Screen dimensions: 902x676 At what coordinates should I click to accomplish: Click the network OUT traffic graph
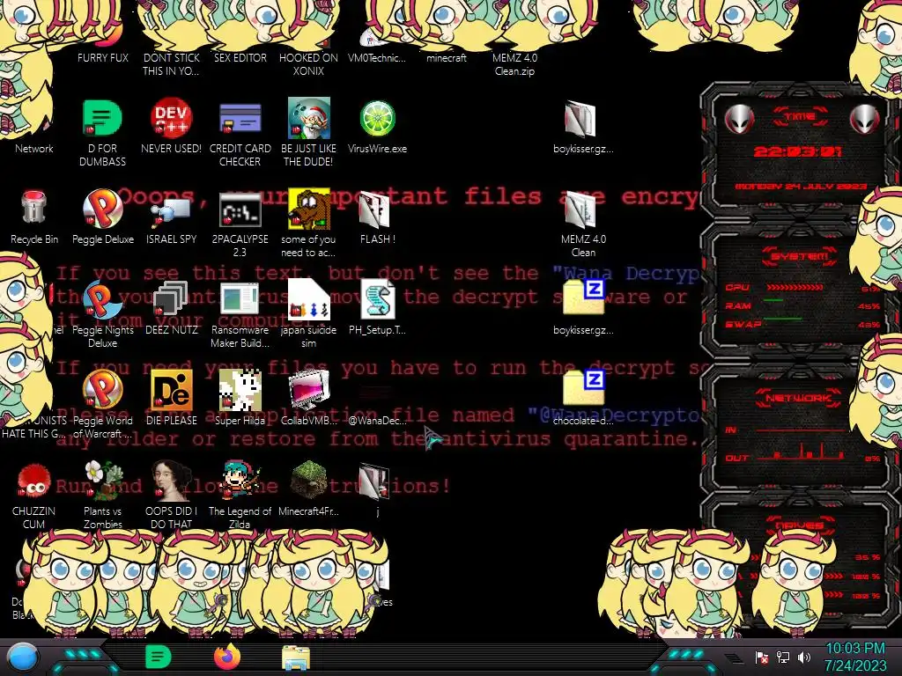click(801, 452)
